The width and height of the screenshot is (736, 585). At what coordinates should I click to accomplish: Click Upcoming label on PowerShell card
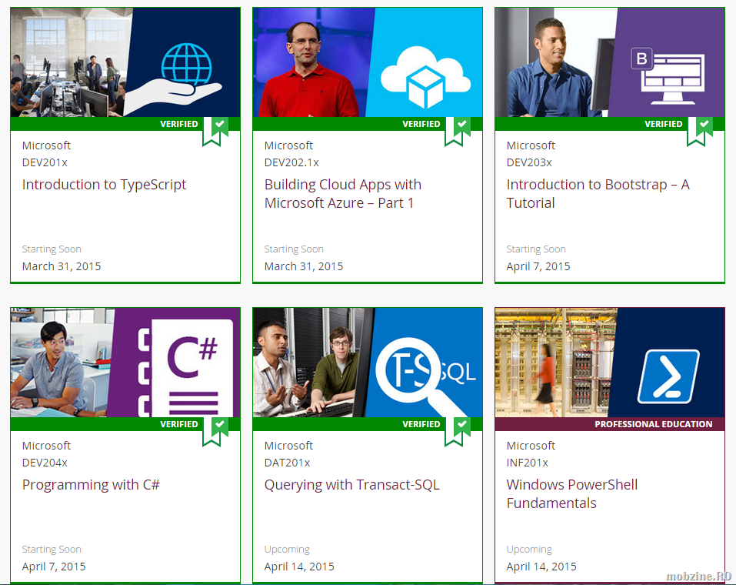pyautogui.click(x=529, y=550)
